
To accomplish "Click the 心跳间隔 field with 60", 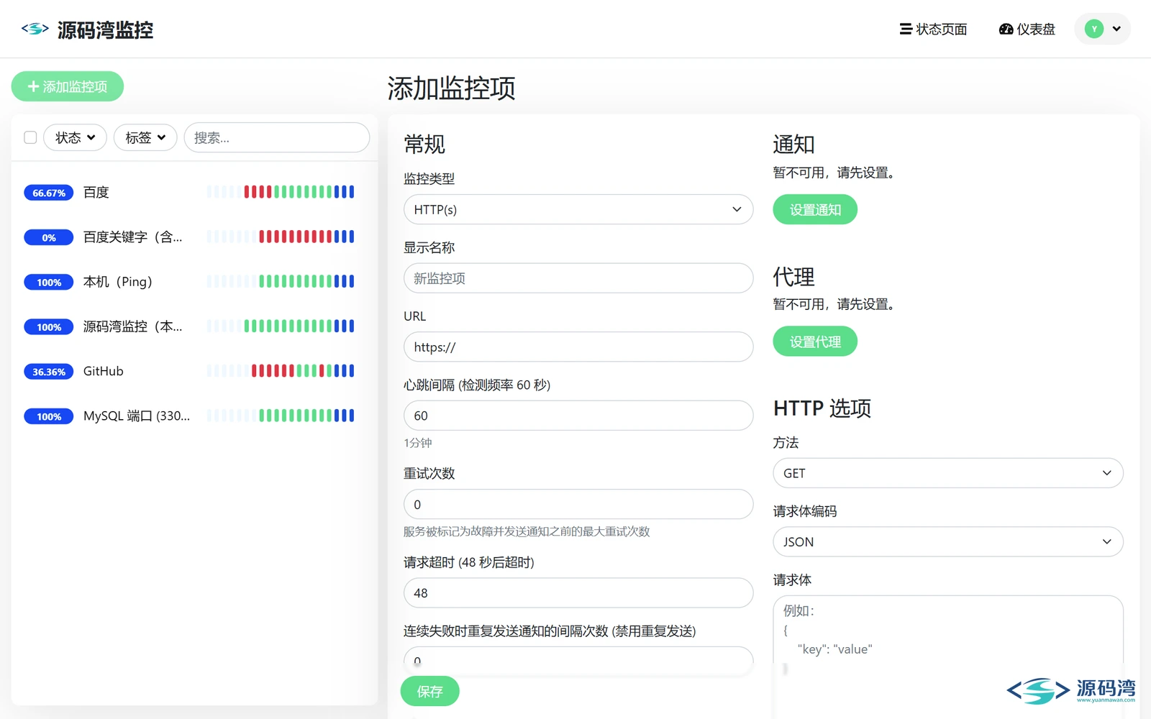I will pyautogui.click(x=578, y=416).
